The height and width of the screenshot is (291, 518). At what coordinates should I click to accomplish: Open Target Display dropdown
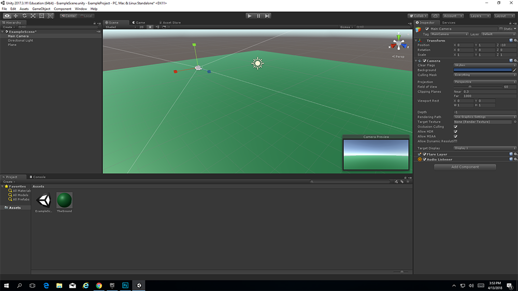(485, 148)
